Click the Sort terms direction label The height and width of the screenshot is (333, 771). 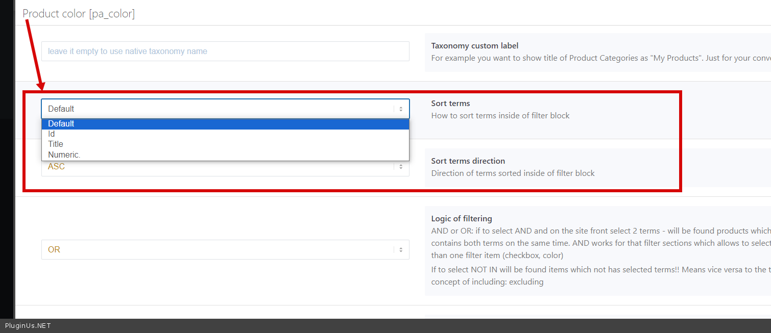468,161
